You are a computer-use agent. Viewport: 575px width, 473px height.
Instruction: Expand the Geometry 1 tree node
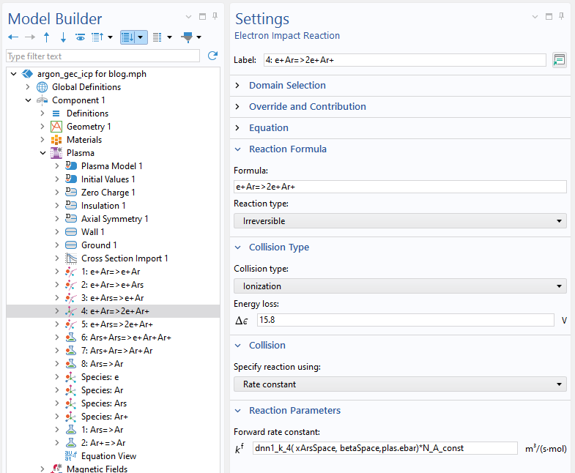coord(42,127)
